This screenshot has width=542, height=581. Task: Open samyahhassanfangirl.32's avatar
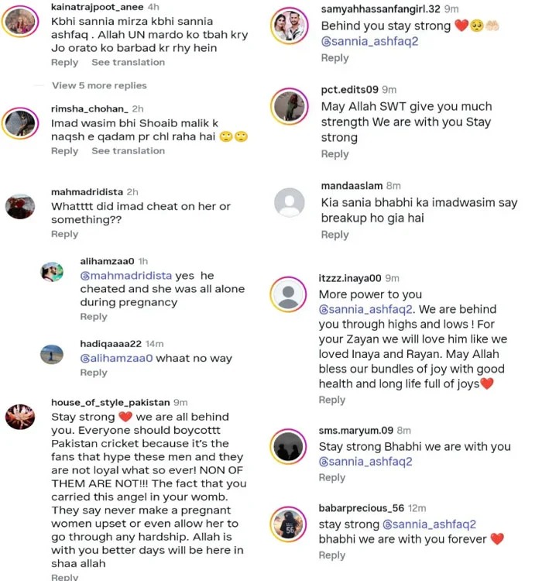[x=288, y=25]
